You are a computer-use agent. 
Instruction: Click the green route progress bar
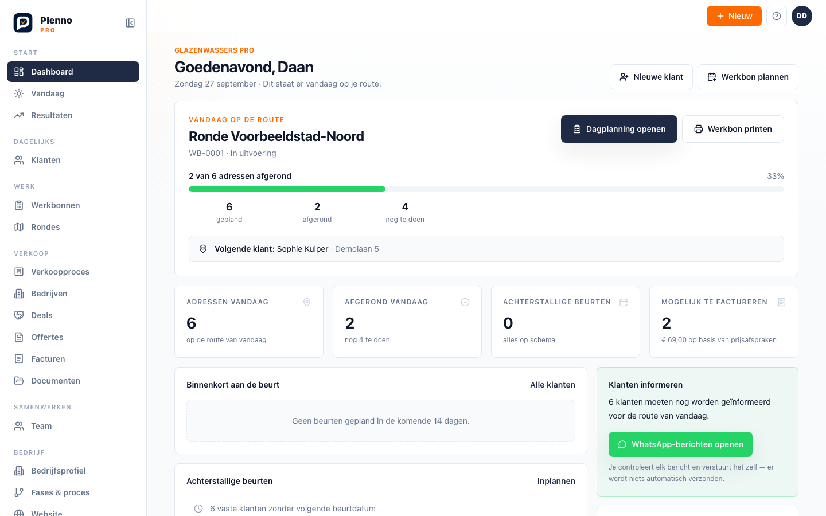287,189
